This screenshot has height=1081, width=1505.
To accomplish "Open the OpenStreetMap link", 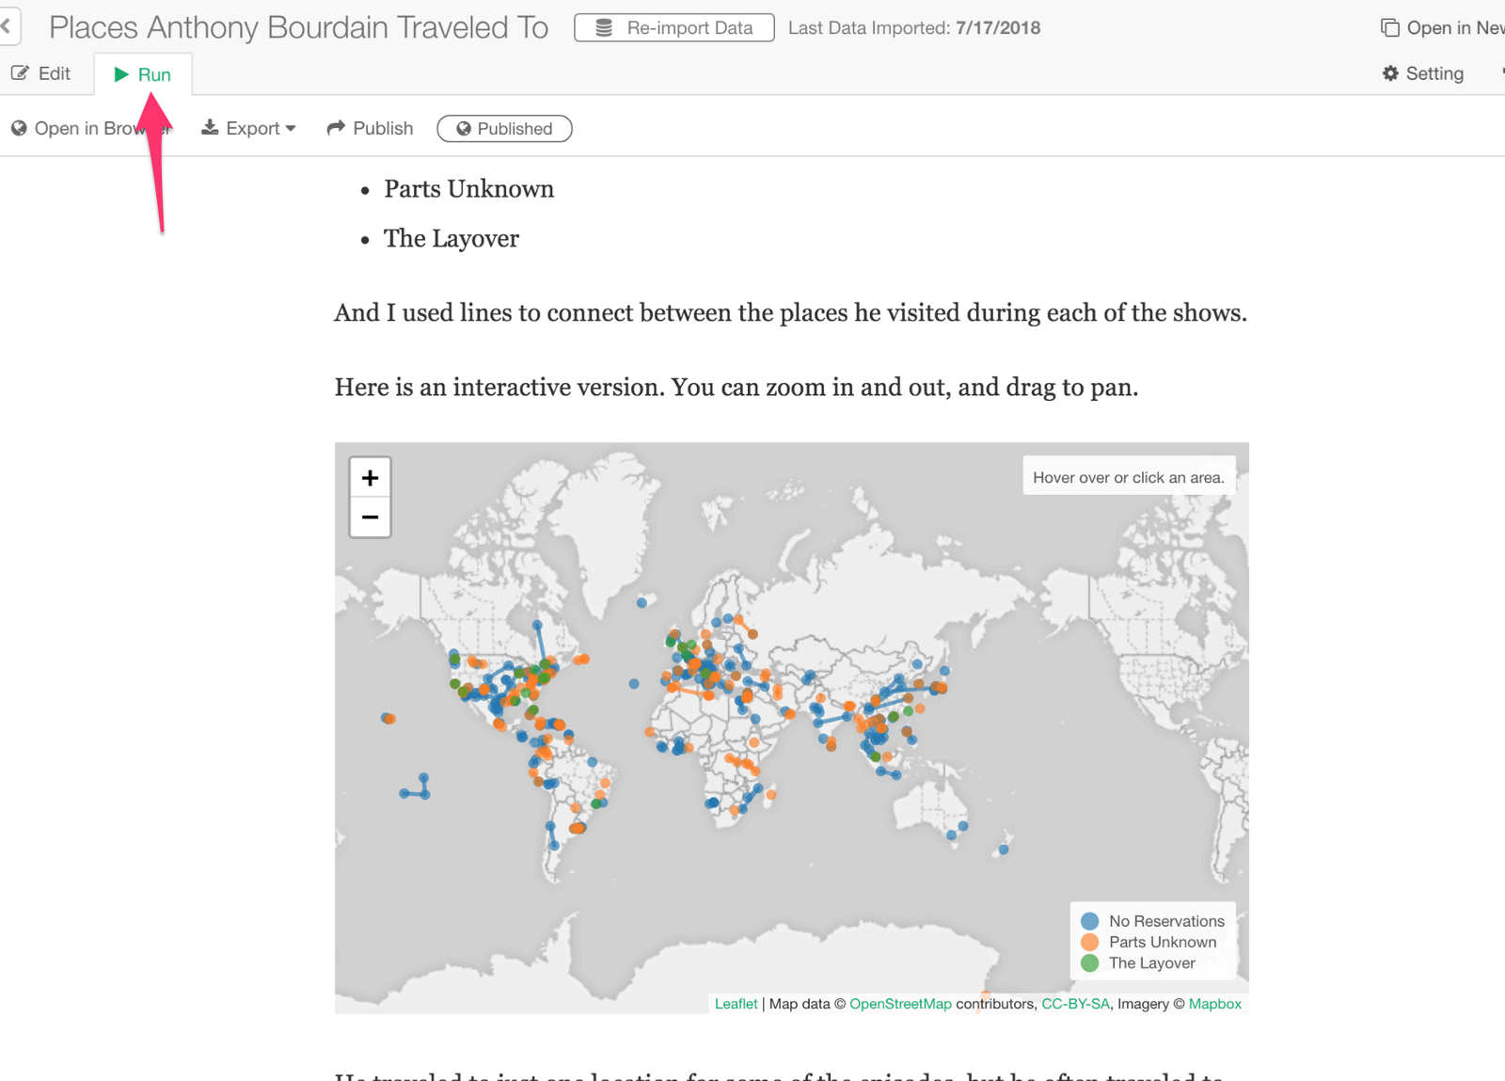I will click(x=900, y=1004).
